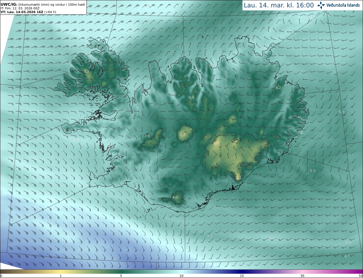Click the 6.7 value in the map's corner
The height and width of the screenshot is (278, 363).
[x=347, y=256]
